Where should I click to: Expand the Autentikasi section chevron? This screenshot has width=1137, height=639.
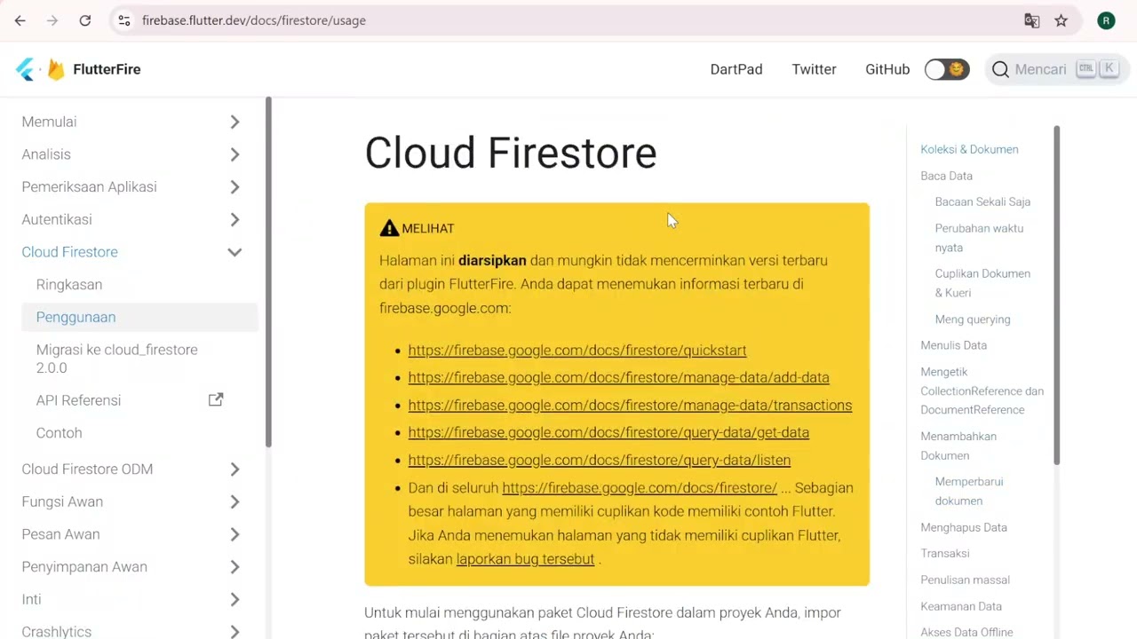[x=235, y=219]
